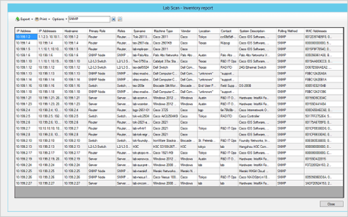The height and width of the screenshot is (217, 348).
Task: Select the Cisco 1921/K9 machine type cell
Action: pyautogui.click(x=166, y=153)
